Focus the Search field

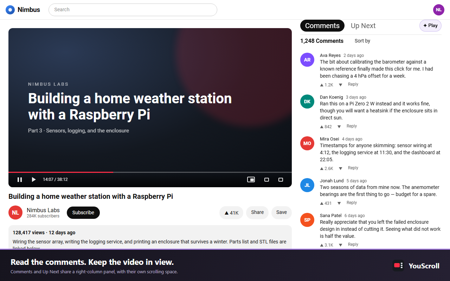133,10
